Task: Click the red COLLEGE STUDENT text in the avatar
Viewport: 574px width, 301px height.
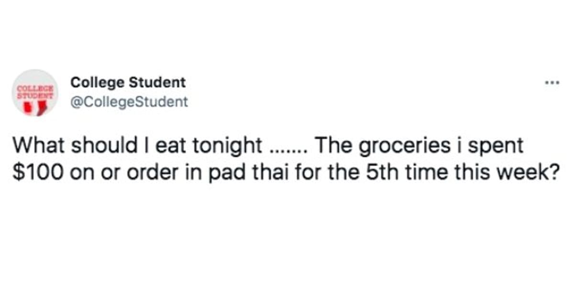Action: point(35,91)
